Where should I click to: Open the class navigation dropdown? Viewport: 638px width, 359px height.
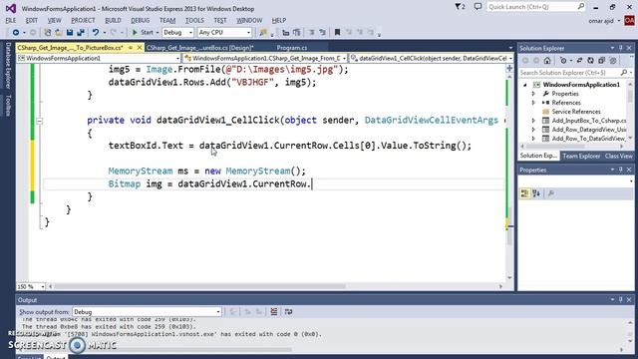point(265,58)
